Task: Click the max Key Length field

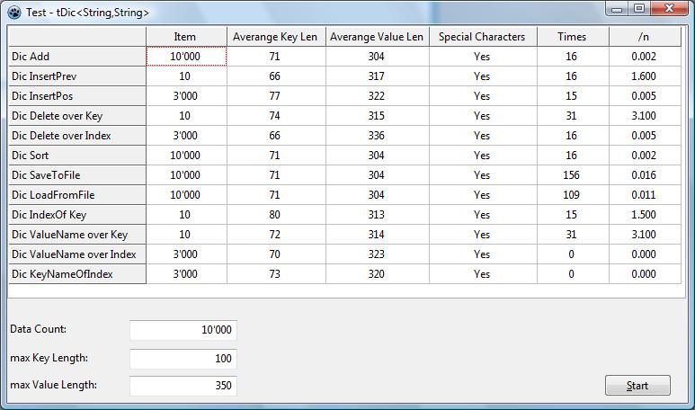Action: point(183,359)
